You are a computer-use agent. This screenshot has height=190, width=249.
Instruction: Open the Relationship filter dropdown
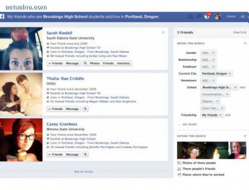tap(208, 60)
